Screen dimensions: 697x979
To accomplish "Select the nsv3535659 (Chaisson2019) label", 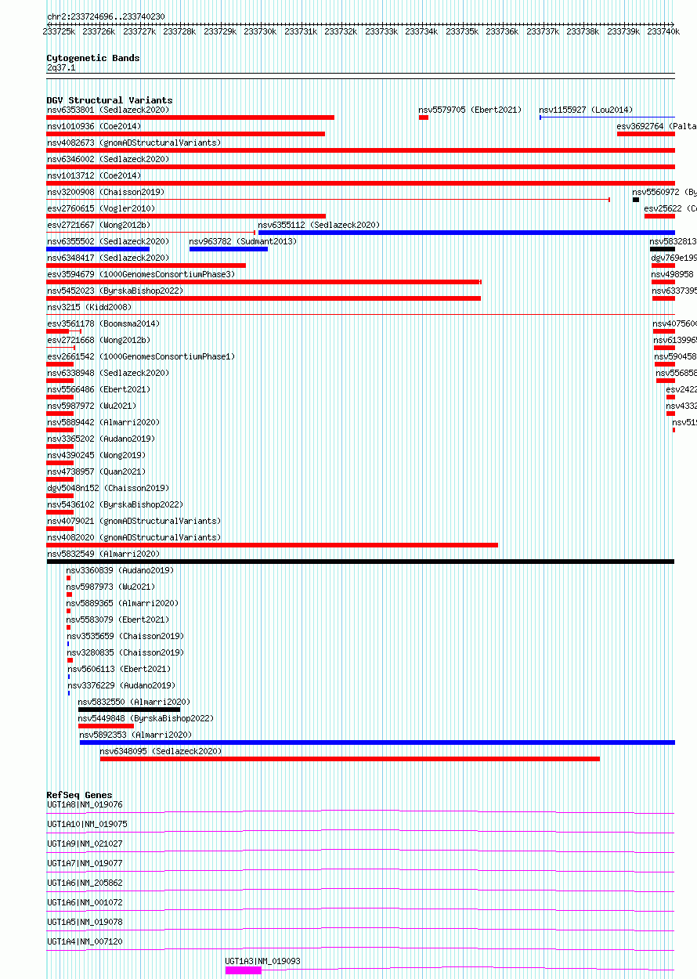I will (x=126, y=636).
